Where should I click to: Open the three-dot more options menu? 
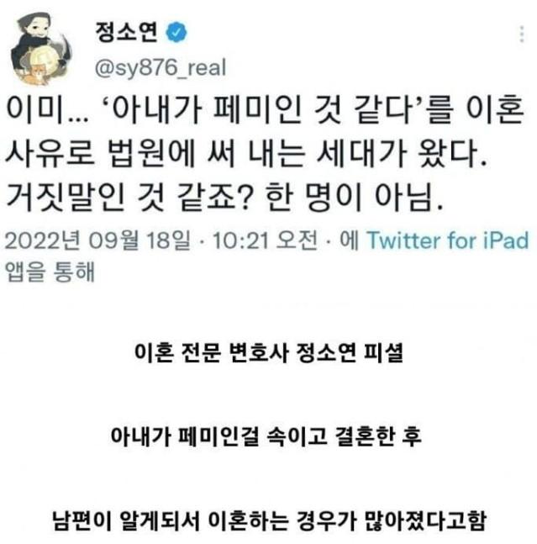click(521, 34)
